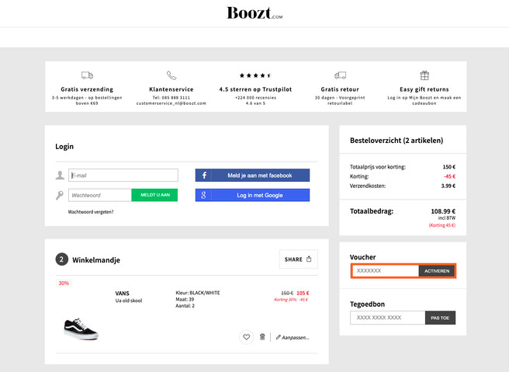Click Aanpassen... to edit the Vans item
509x372 pixels.
click(293, 338)
